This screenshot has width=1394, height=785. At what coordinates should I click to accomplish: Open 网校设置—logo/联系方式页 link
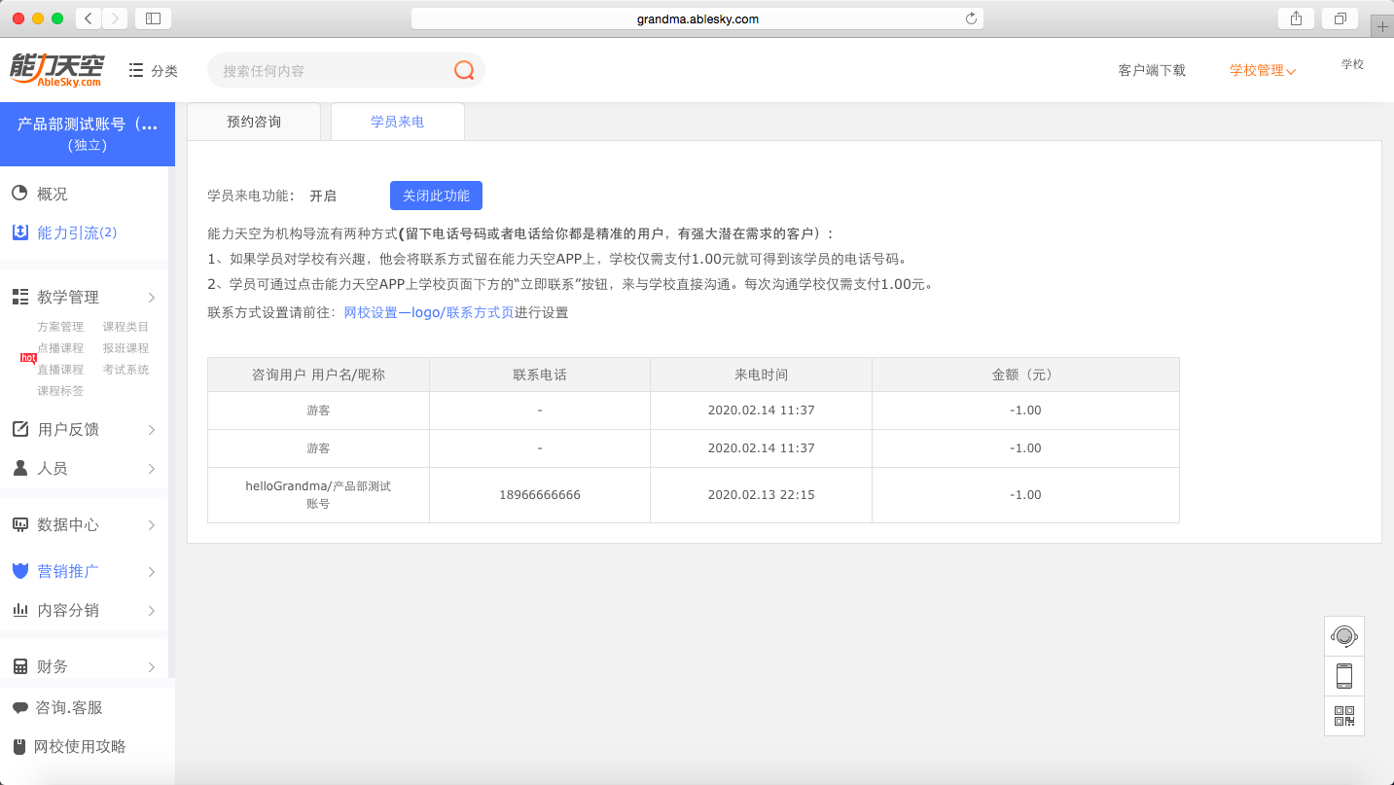(428, 312)
